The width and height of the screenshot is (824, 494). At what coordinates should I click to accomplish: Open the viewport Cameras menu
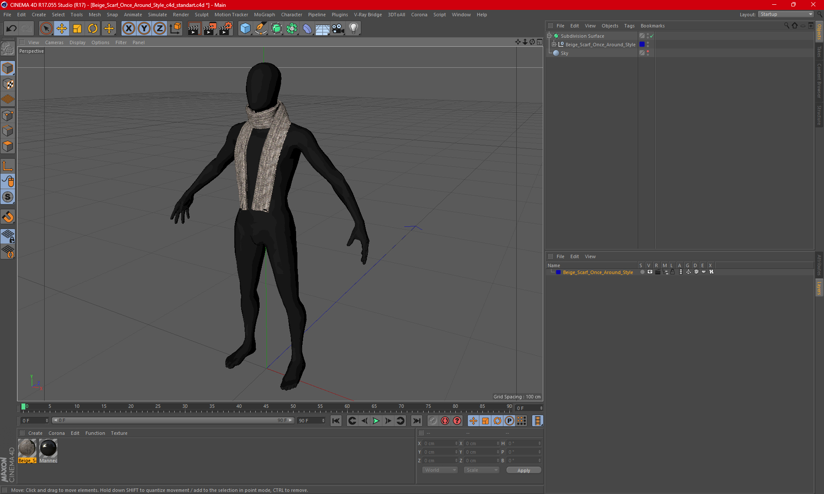coord(54,42)
